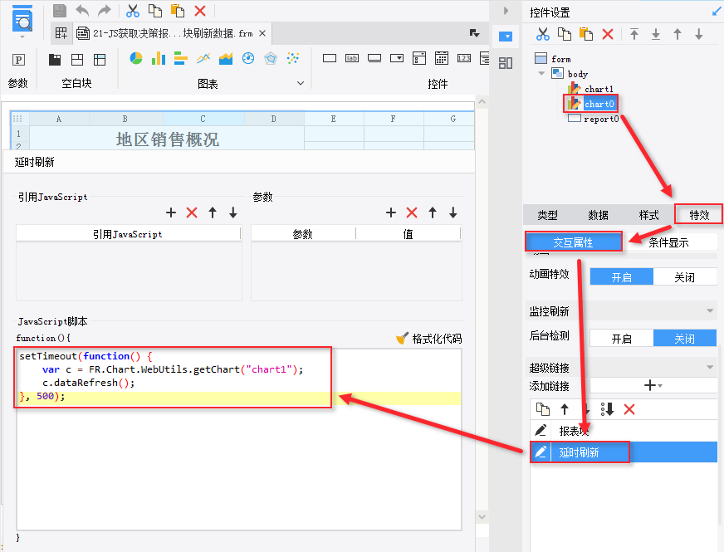Insert a horizontal bar chart
724x552 pixels.
180,58
